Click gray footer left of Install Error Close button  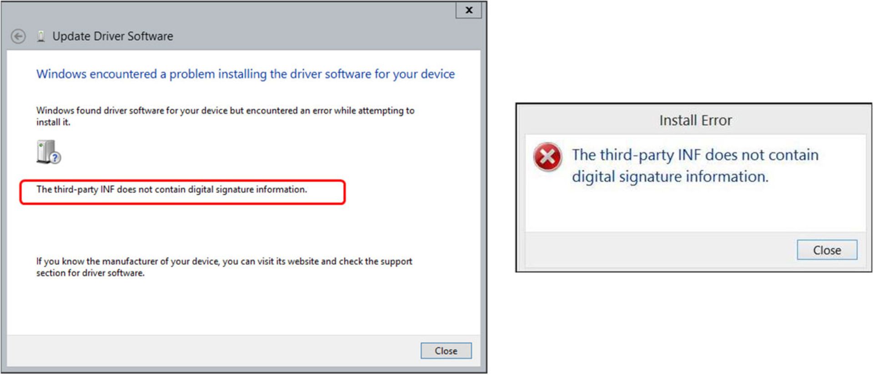pos(659,250)
